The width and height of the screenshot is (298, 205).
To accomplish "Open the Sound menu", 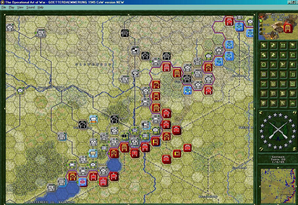I will pyautogui.click(x=30, y=7).
